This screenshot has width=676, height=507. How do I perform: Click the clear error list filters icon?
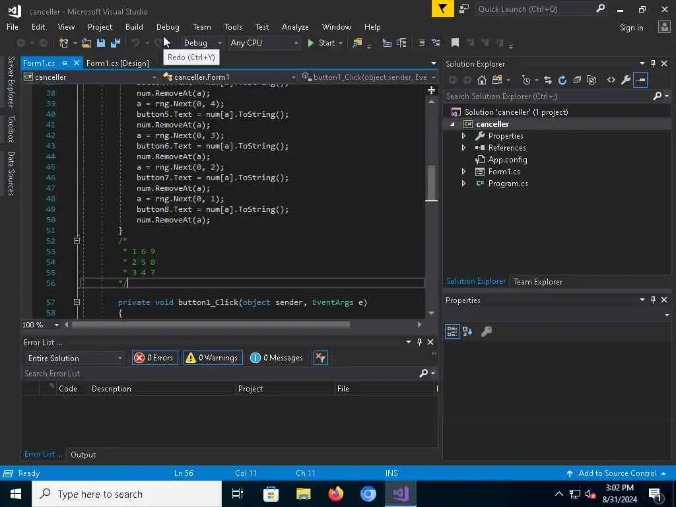click(321, 358)
